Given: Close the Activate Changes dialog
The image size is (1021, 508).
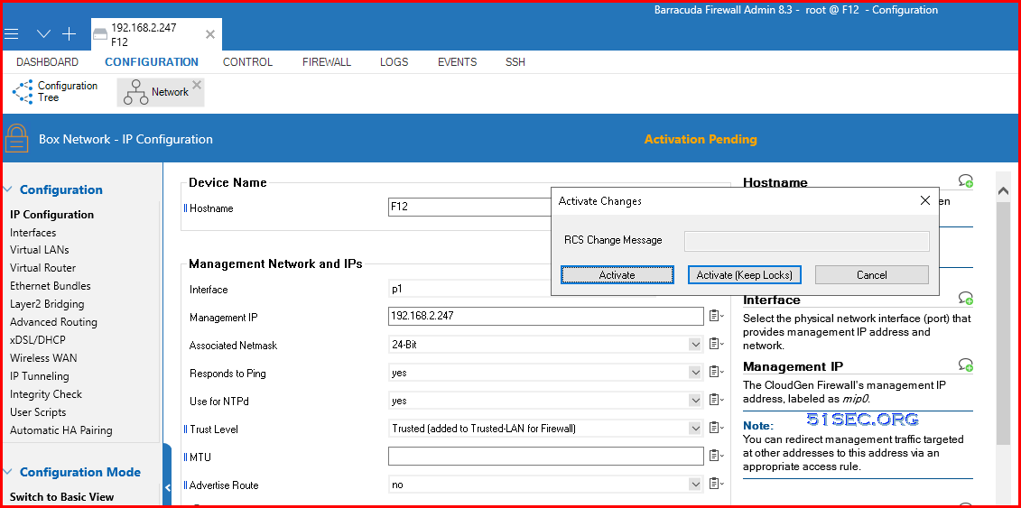Looking at the screenshot, I should pyautogui.click(x=924, y=200).
